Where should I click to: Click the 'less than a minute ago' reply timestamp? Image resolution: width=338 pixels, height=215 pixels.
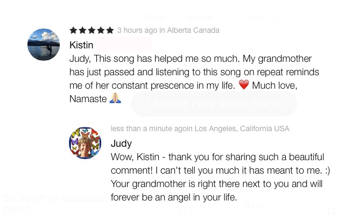200,129
